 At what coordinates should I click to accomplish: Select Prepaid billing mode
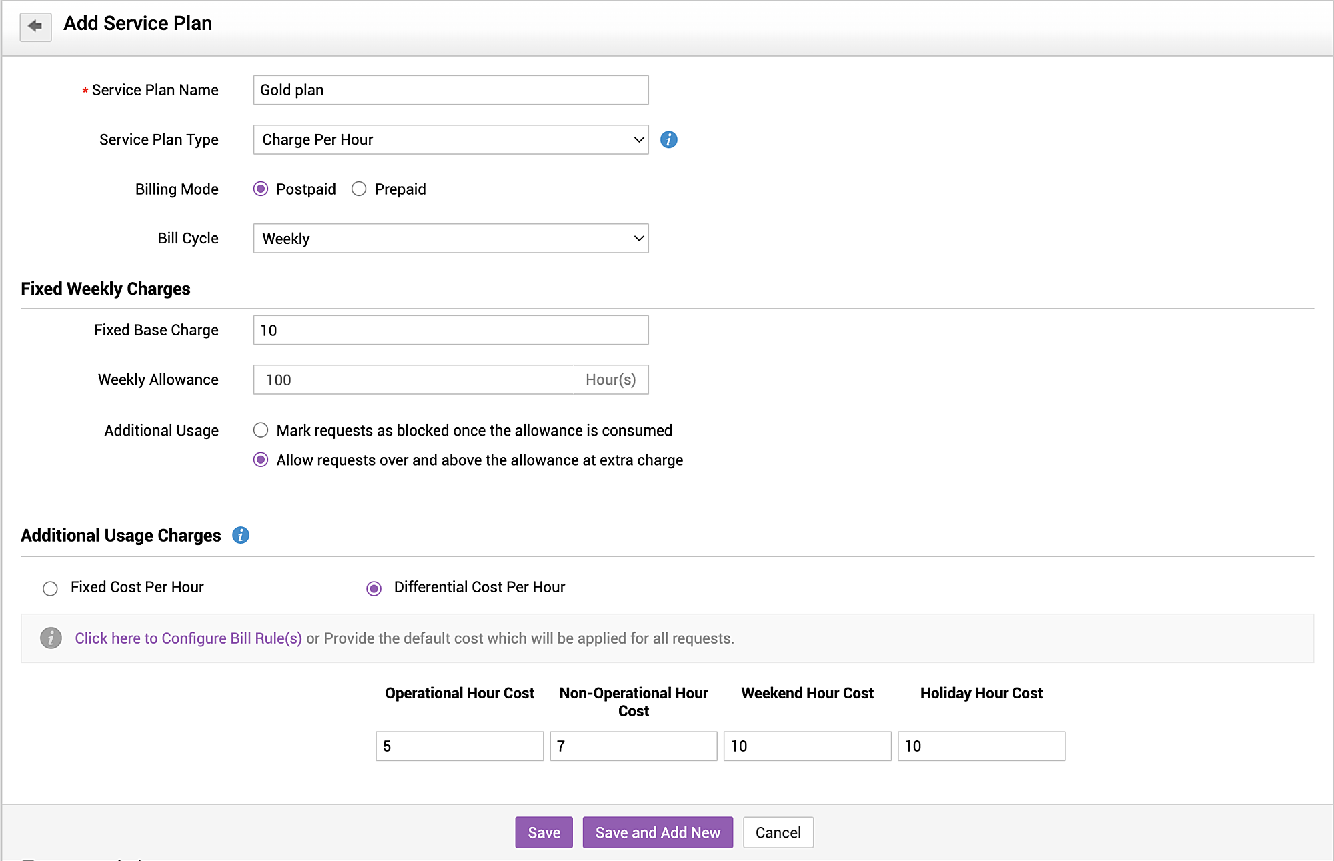(359, 189)
